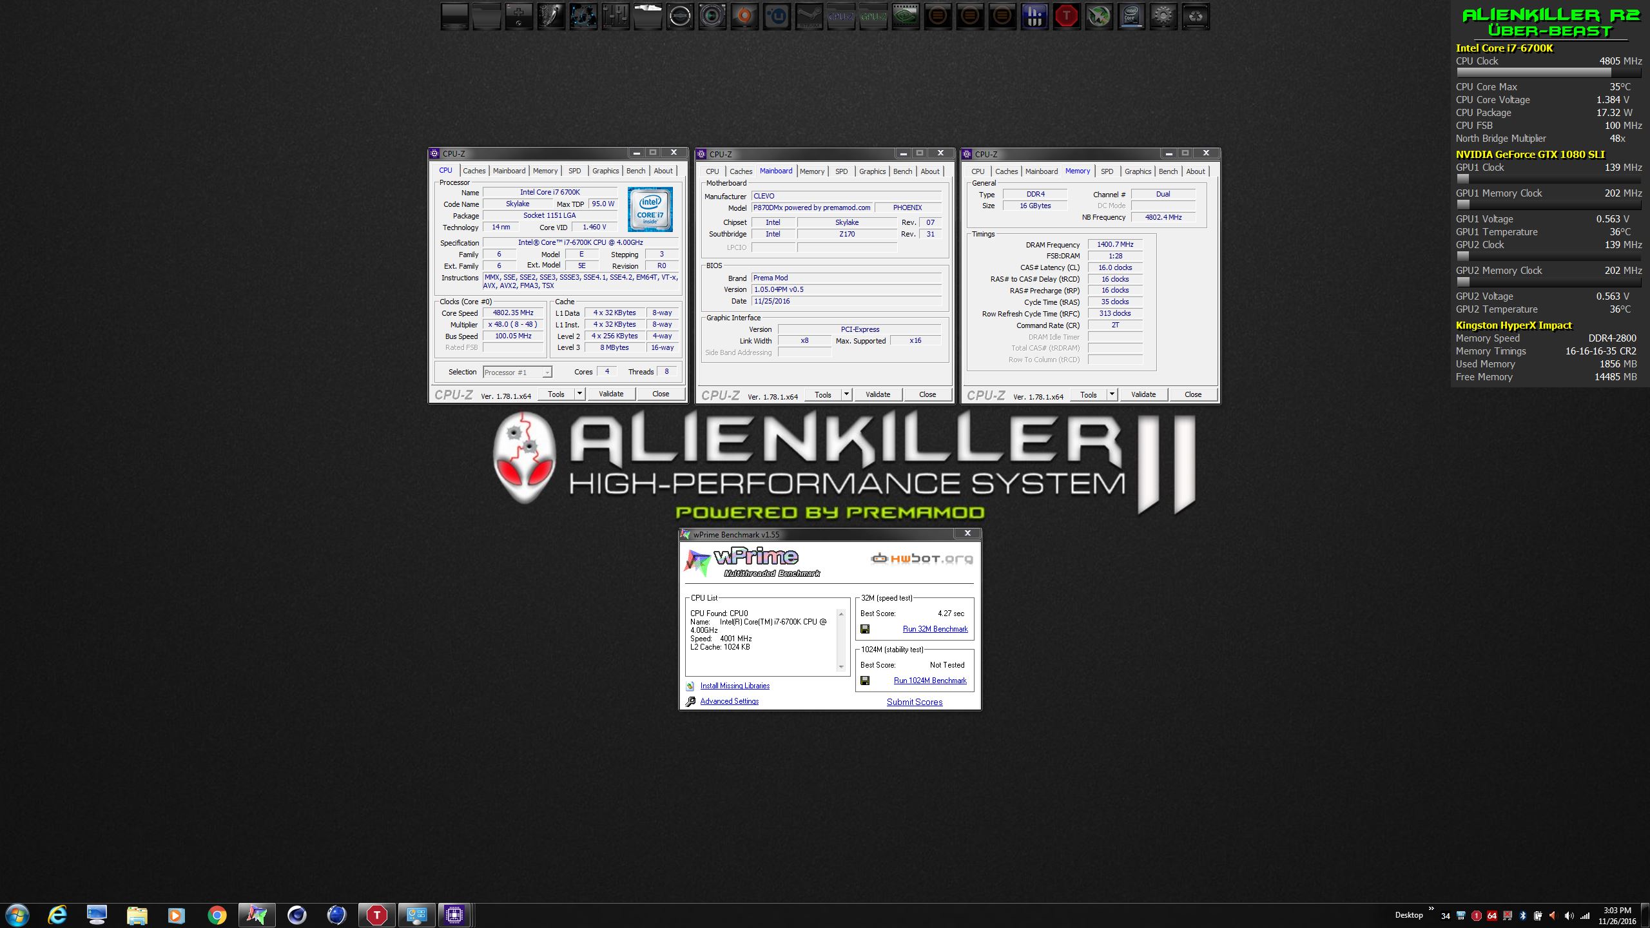Save the 32M score with floppy icon
This screenshot has height=928, width=1650.
pyautogui.click(x=865, y=629)
